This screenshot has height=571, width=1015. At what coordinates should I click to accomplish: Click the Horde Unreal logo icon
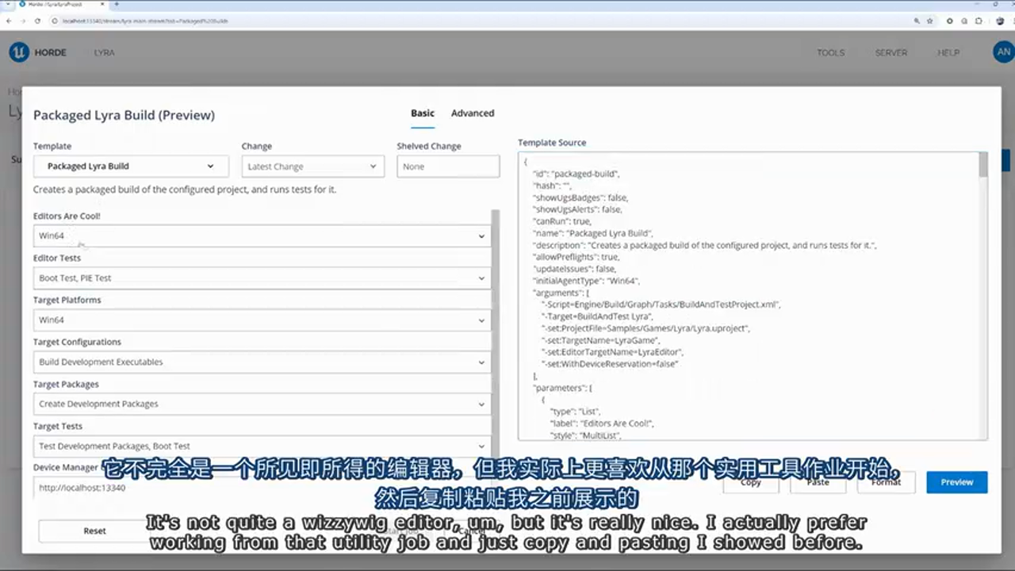[19, 52]
